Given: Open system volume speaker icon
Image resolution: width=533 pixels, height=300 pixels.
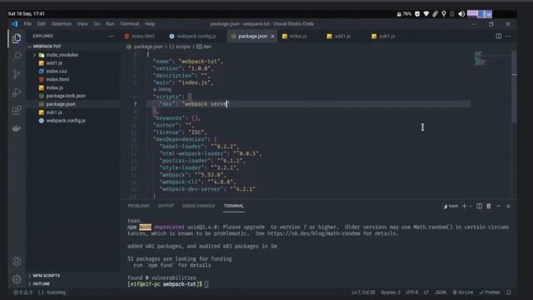Looking at the screenshot, I should pyautogui.click(x=461, y=14).
